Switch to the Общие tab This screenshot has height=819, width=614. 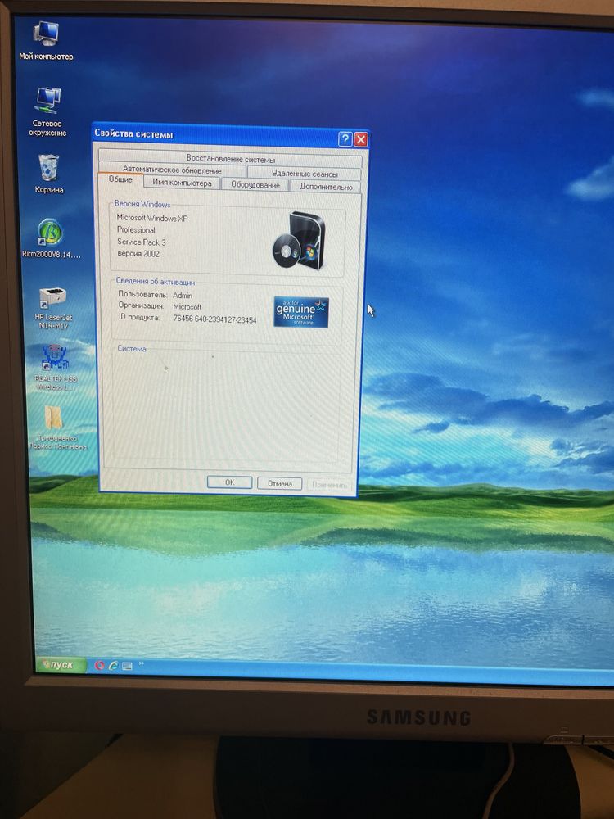click(120, 179)
